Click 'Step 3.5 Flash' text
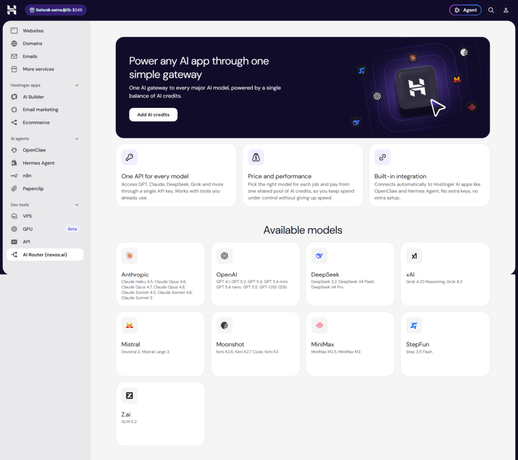Viewport: 518px width, 460px height. (x=419, y=352)
